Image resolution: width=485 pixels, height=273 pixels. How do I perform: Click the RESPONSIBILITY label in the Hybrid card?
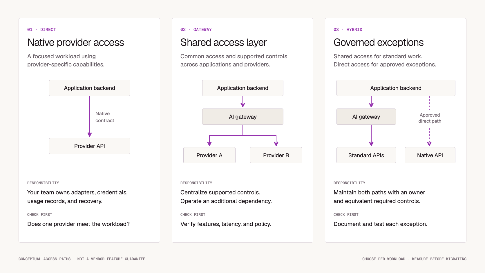point(349,183)
